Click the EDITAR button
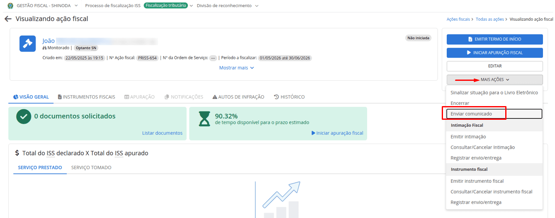 click(x=494, y=66)
